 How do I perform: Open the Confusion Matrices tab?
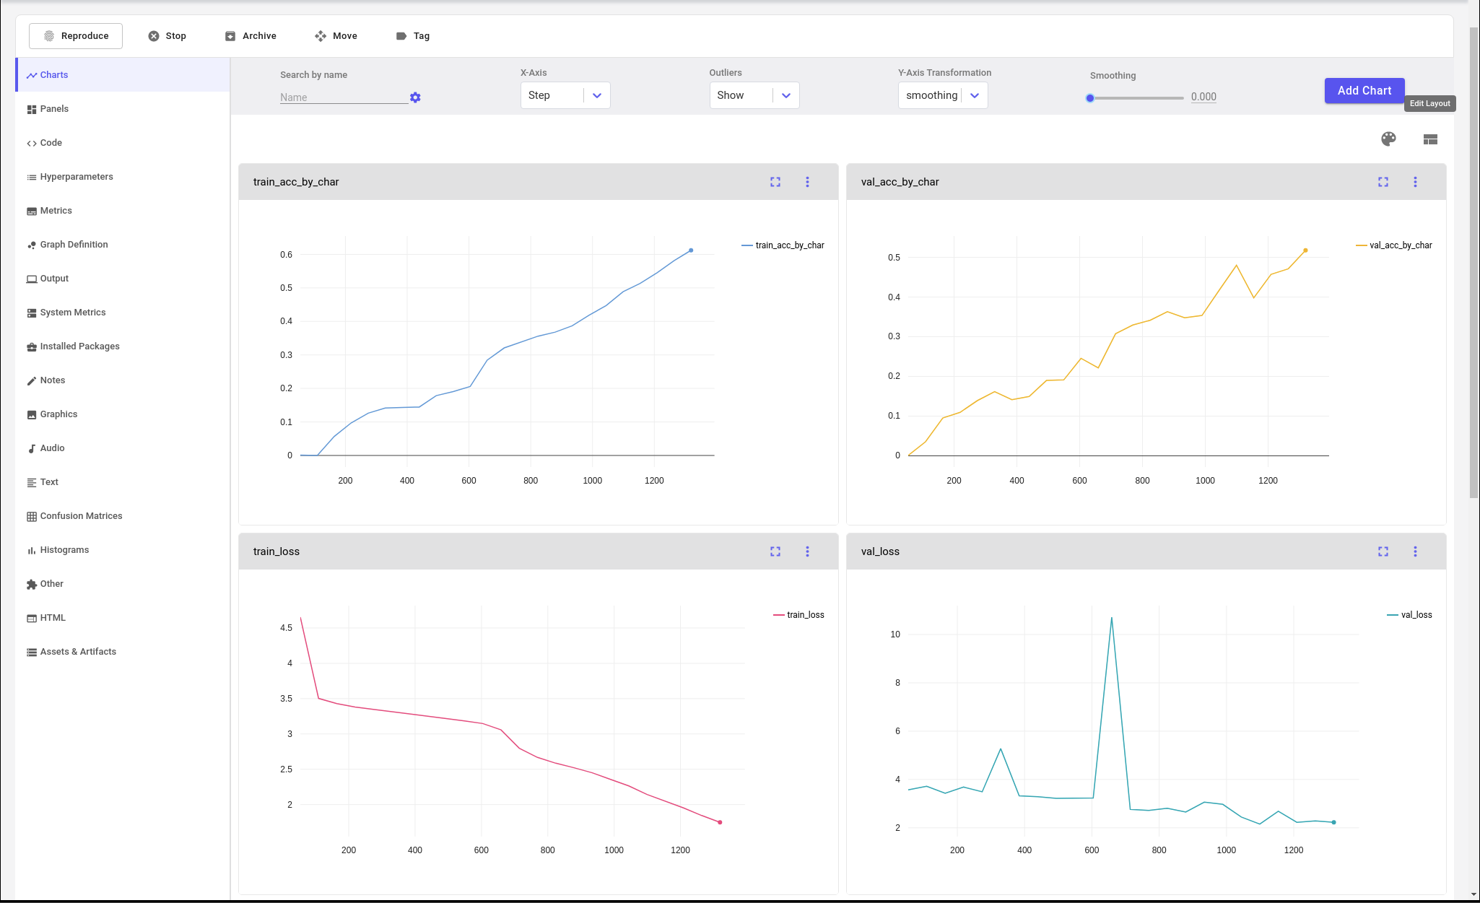pyautogui.click(x=123, y=516)
